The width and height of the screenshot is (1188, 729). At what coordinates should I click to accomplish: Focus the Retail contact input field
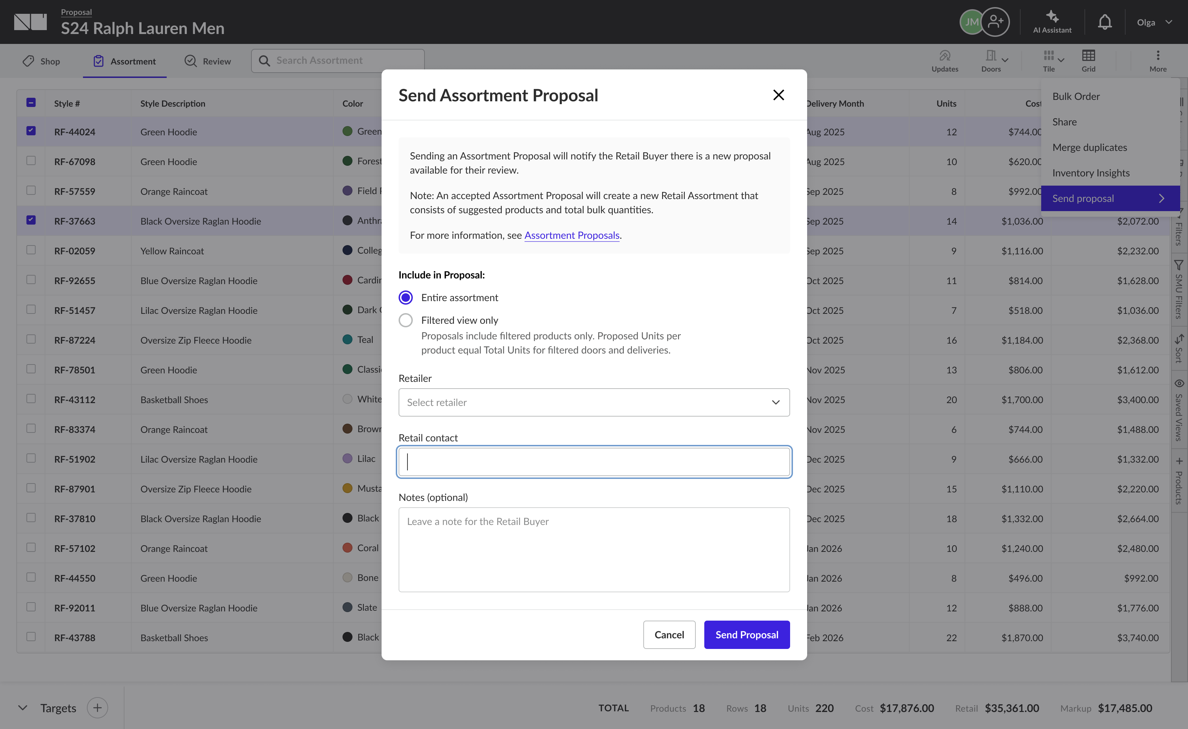(x=594, y=462)
